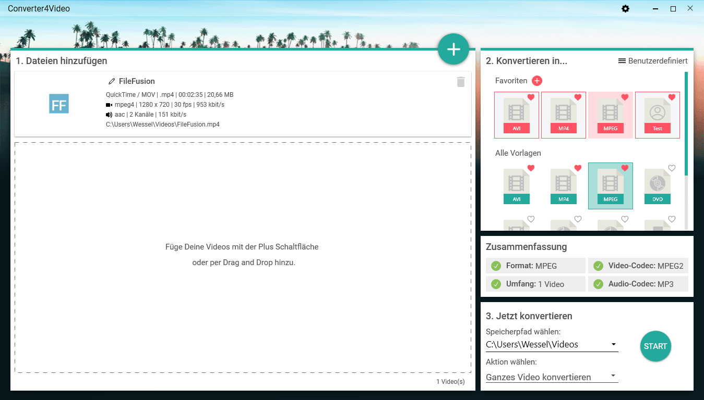
Task: Choose AVI template in Alle Vorlagen
Action: pyautogui.click(x=516, y=186)
